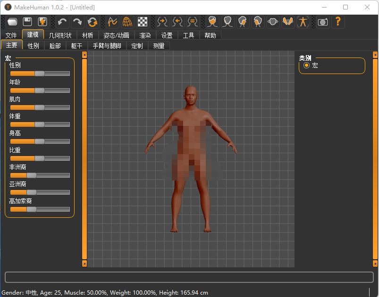Click left panel scrollbar down arrow
Image resolution: width=379 pixels, height=297 pixels.
coord(84,264)
